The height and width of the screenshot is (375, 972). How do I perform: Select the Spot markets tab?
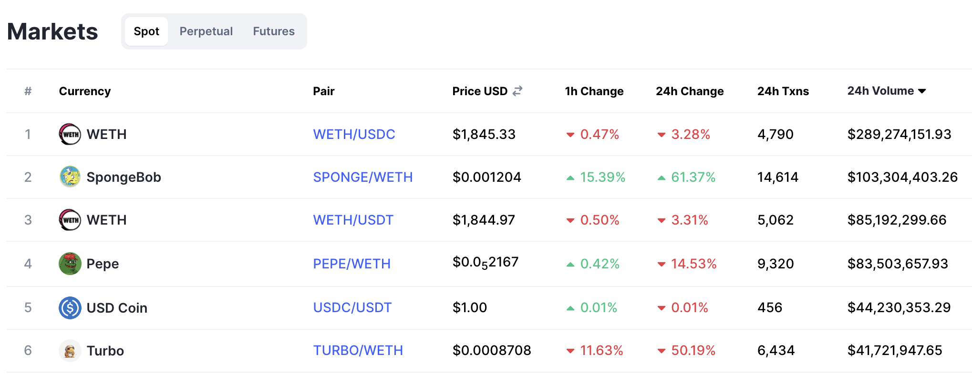[146, 31]
